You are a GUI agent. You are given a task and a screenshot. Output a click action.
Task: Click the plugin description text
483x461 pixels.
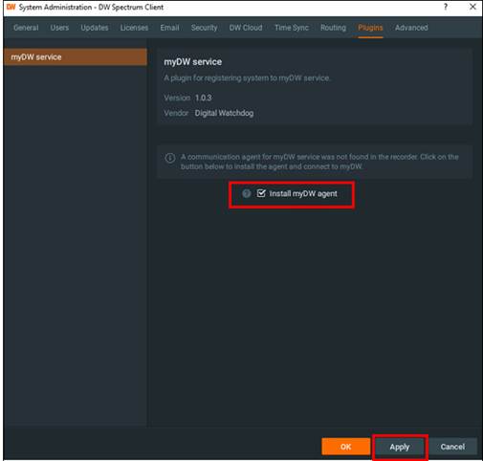(x=248, y=78)
